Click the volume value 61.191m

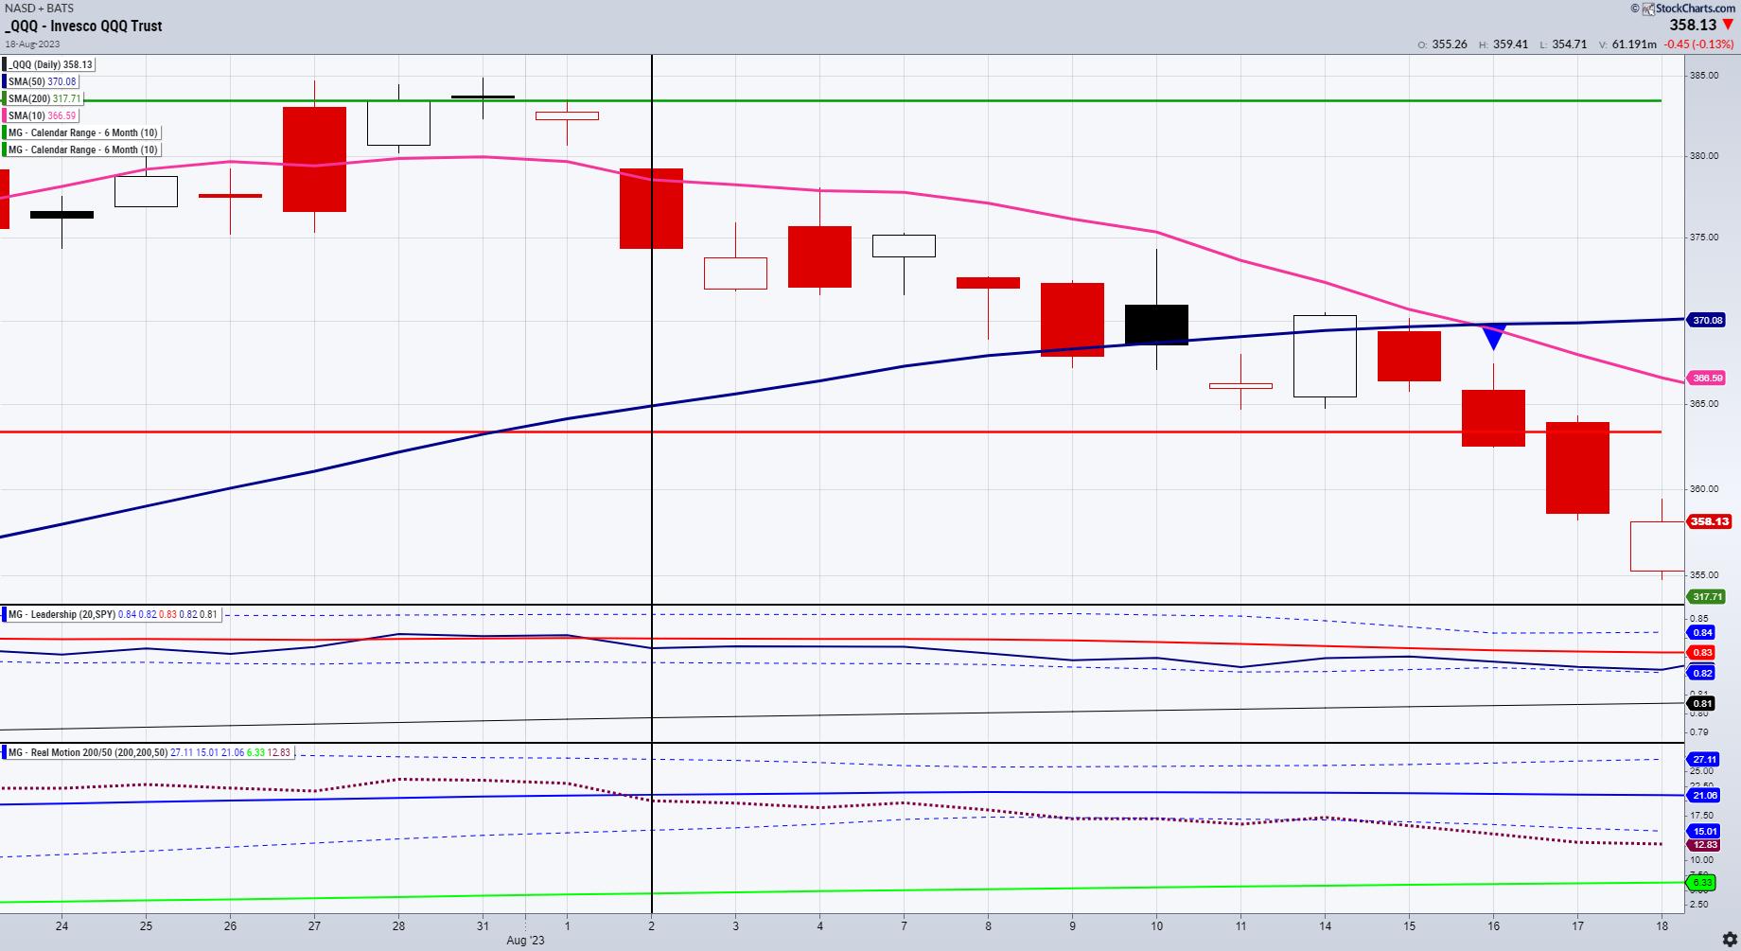[x=1634, y=44]
